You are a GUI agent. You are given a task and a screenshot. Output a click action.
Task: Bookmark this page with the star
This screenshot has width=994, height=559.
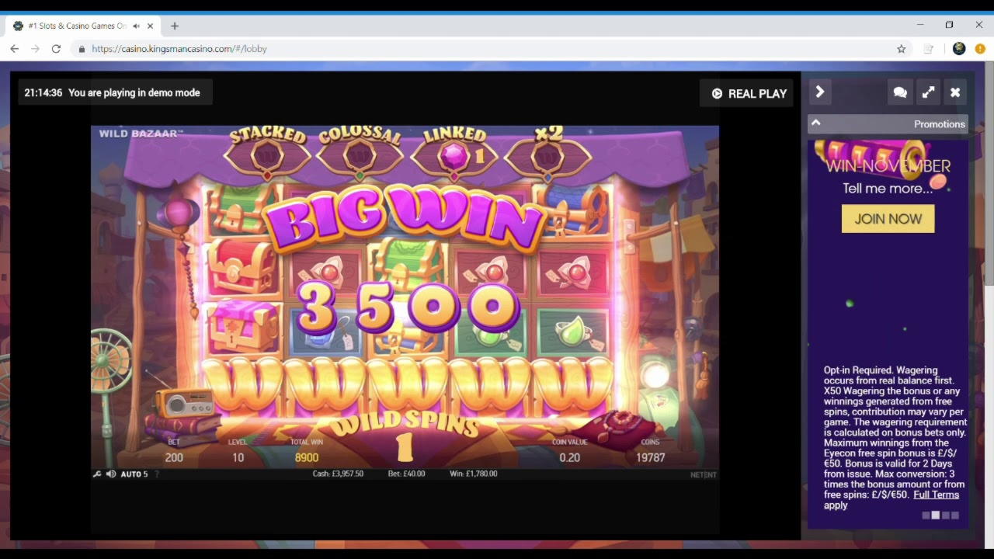(902, 49)
